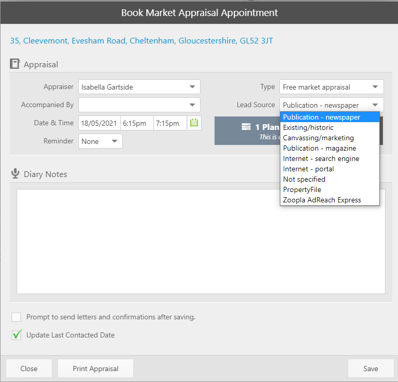Collapse the Lead Source dropdown field

(332, 105)
